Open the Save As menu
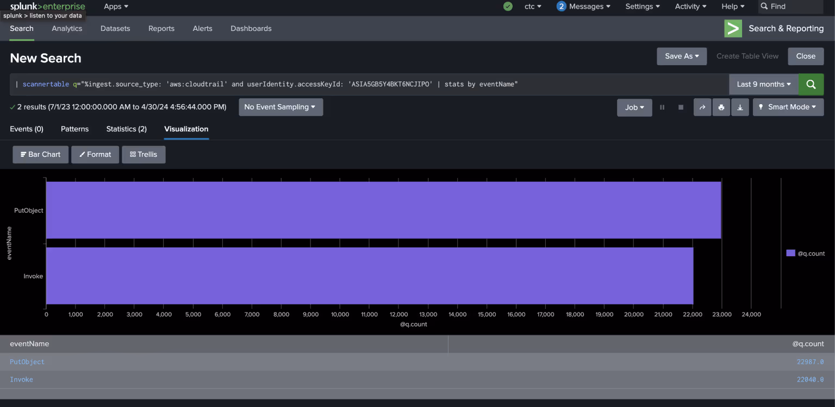The width and height of the screenshot is (835, 407). (682, 56)
